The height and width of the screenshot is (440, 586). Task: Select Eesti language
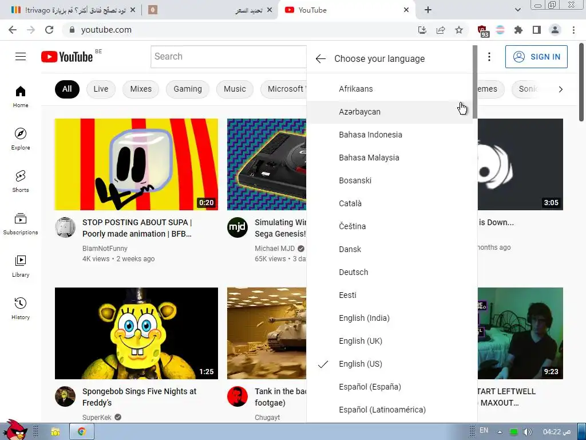click(x=389, y=295)
